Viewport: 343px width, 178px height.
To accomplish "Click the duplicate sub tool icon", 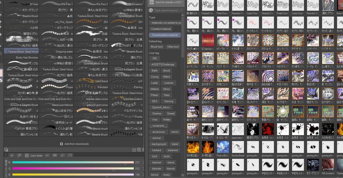I will click(x=139, y=149).
